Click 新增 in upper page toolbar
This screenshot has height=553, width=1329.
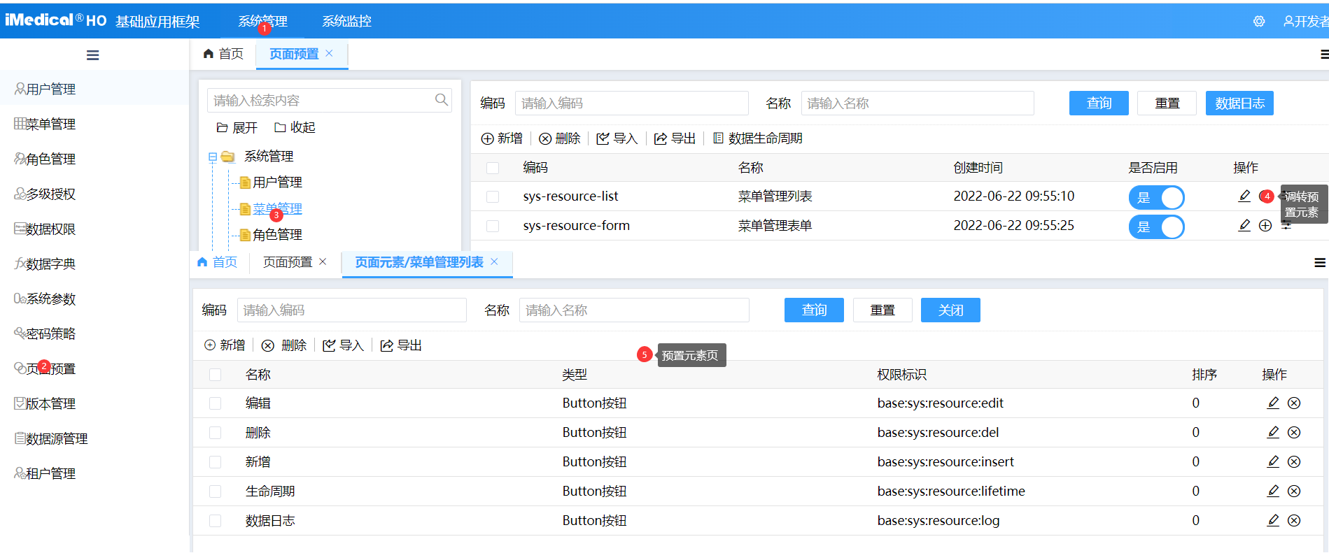[502, 138]
